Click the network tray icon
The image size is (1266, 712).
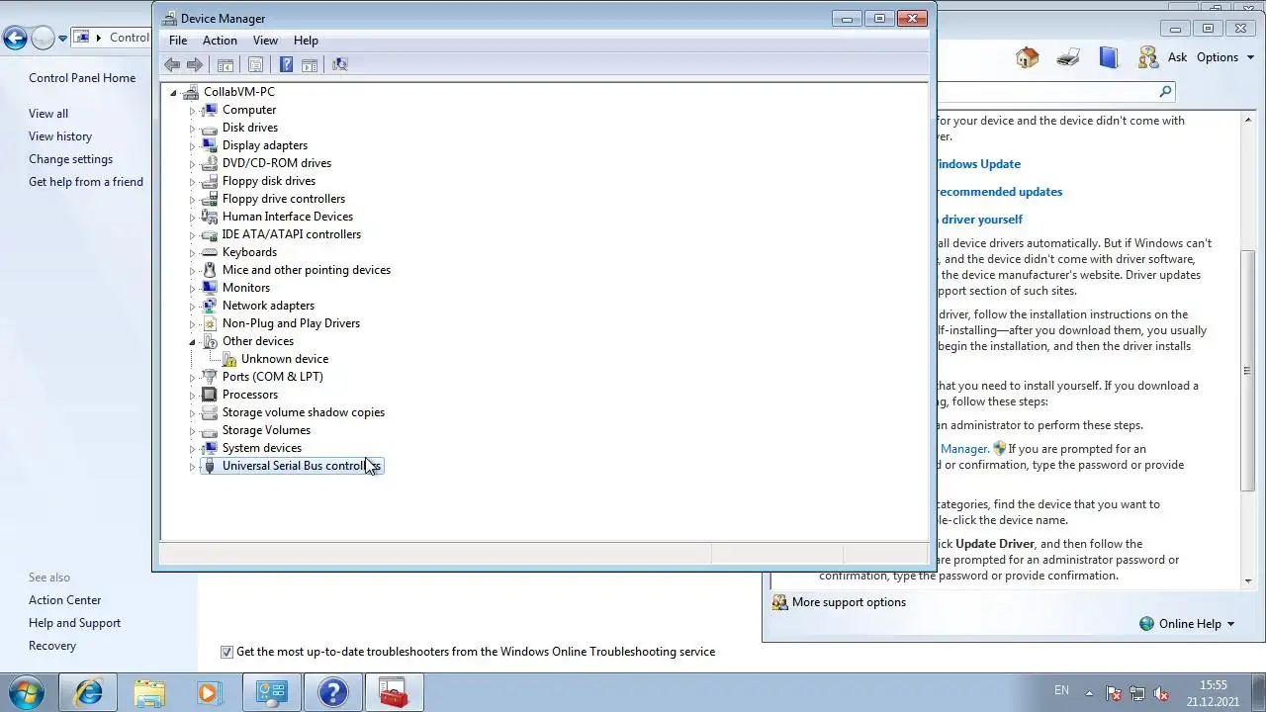click(x=1137, y=693)
